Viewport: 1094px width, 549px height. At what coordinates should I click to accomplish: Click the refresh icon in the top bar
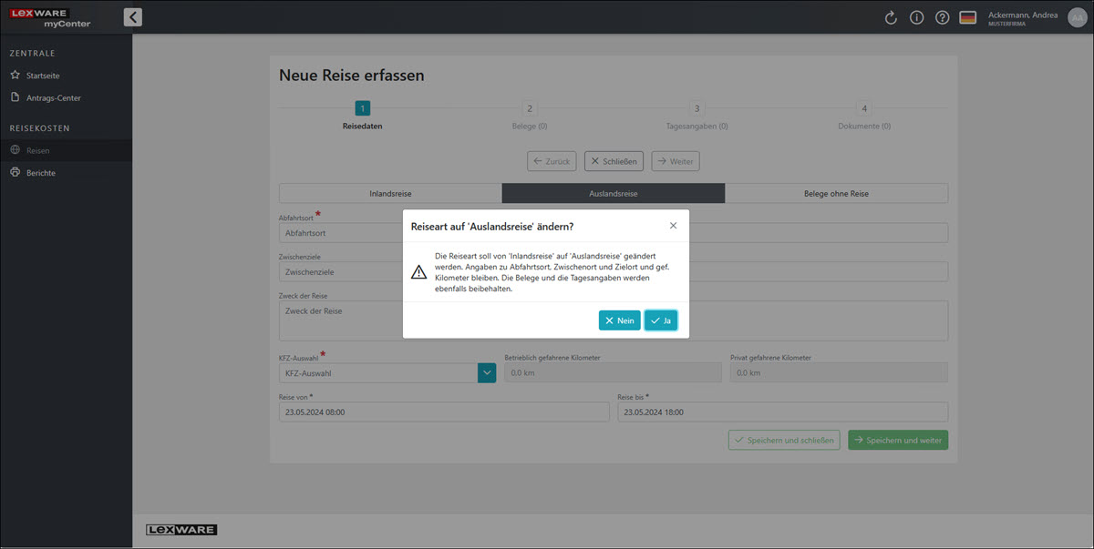tap(891, 17)
